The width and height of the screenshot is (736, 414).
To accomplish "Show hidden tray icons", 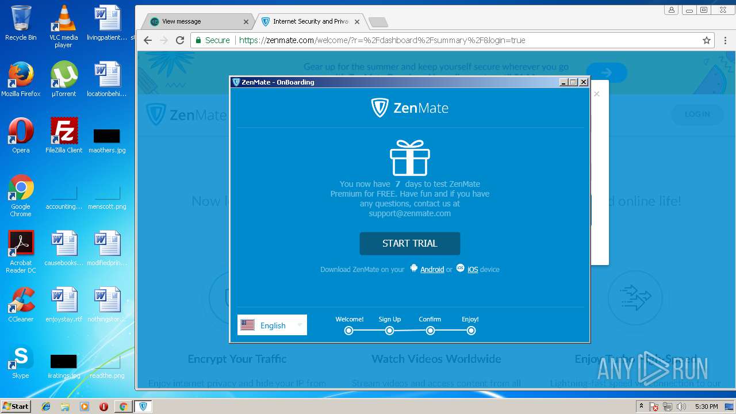I will pyautogui.click(x=641, y=407).
